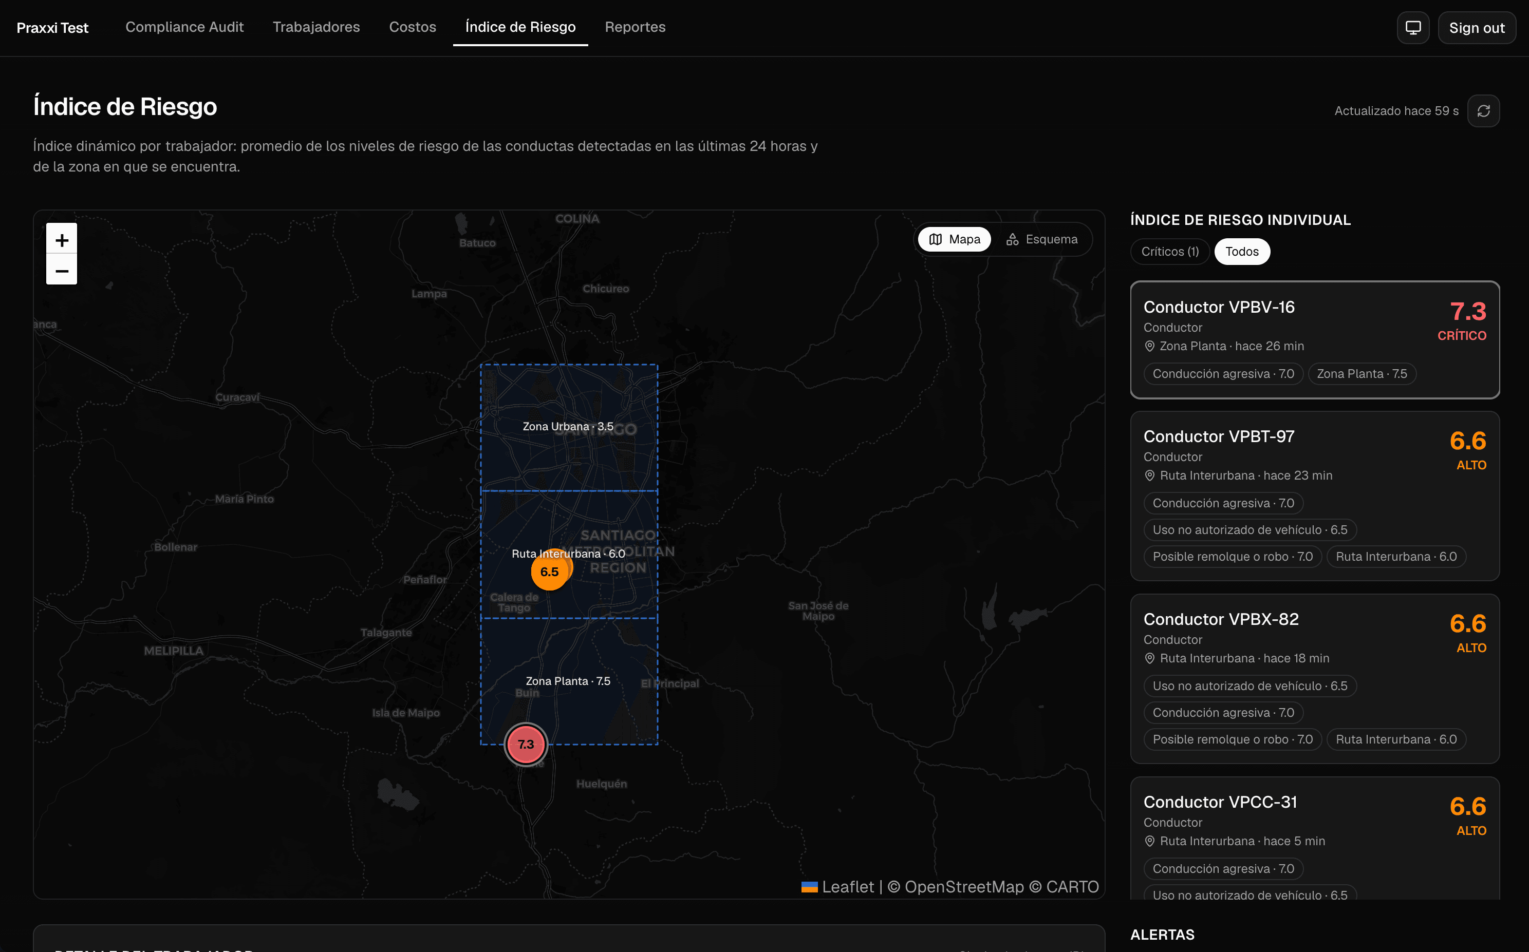Click the 6.6 ALTO score on VPBT-97
Image resolution: width=1529 pixels, height=952 pixels.
[1468, 450]
